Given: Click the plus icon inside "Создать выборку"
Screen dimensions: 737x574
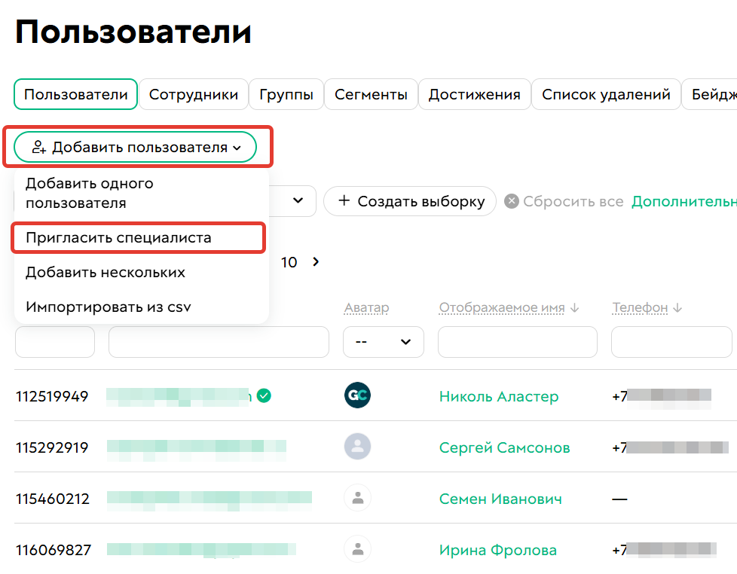Looking at the screenshot, I should (x=344, y=201).
